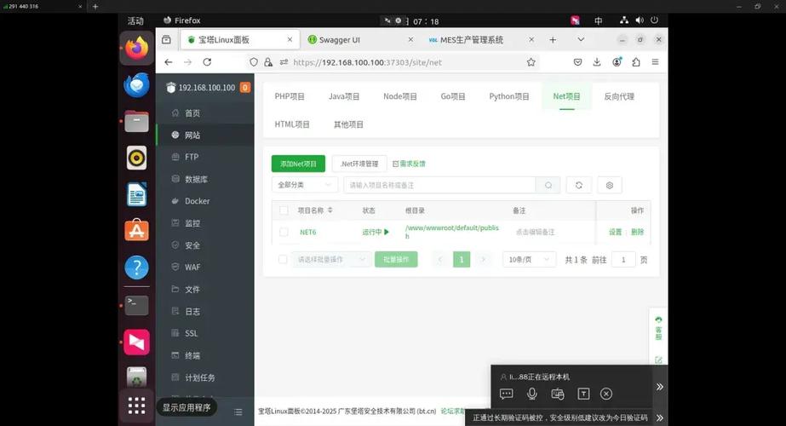The image size is (786, 426).
Task: Open 请选择批量操作 batch dropdown
Action: pyautogui.click(x=331, y=259)
